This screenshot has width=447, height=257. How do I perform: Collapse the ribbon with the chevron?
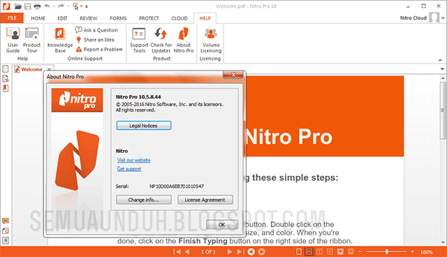[x=440, y=60]
